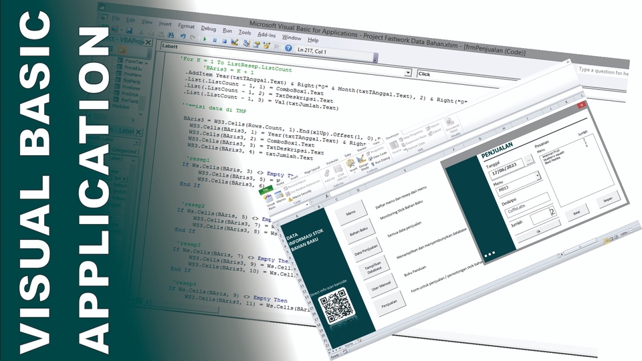Click the Data Penjualan button

[366, 251]
